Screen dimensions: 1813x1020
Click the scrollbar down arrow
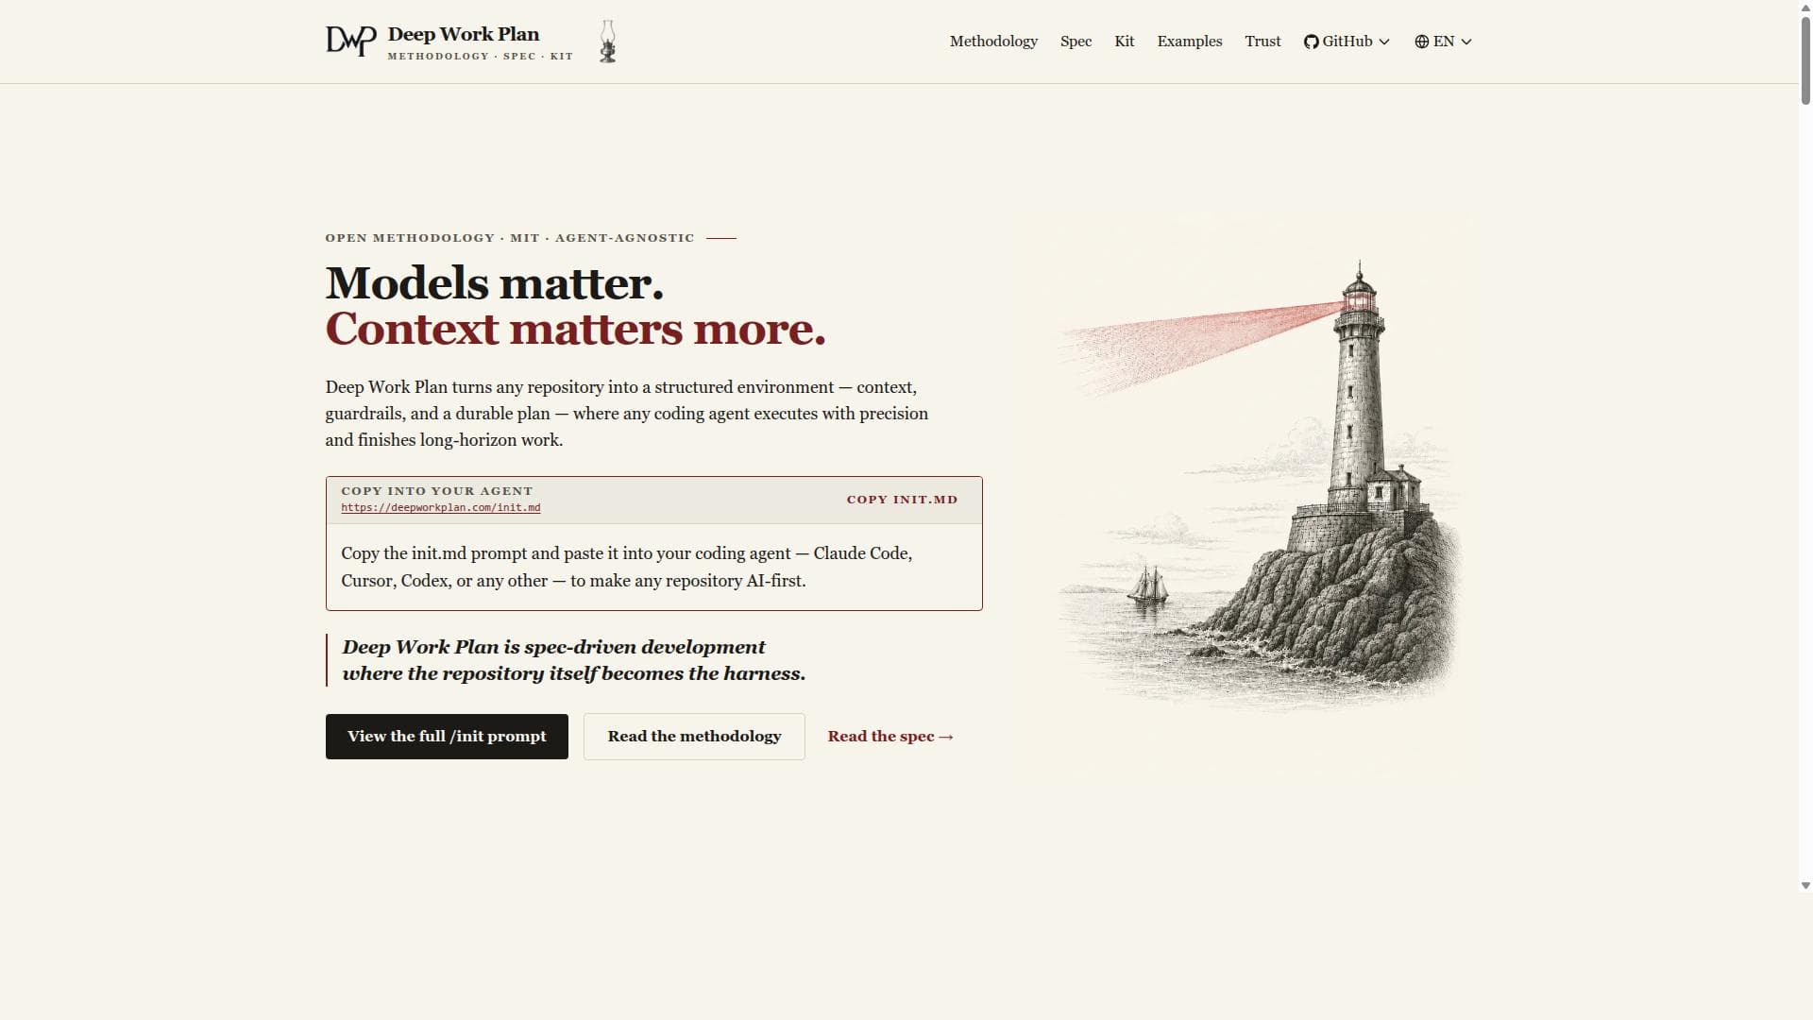click(x=1805, y=886)
